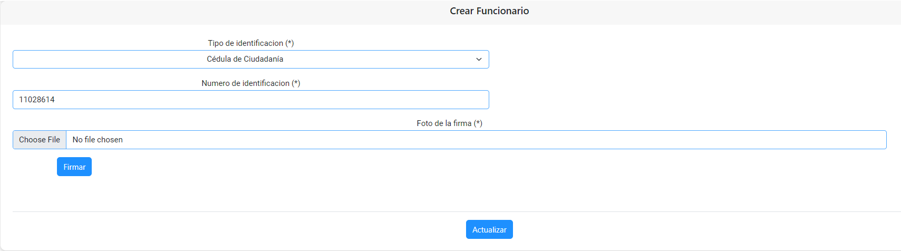Open the Tipo de identificacion select box
This screenshot has height=251, width=901.
pyautogui.click(x=251, y=60)
